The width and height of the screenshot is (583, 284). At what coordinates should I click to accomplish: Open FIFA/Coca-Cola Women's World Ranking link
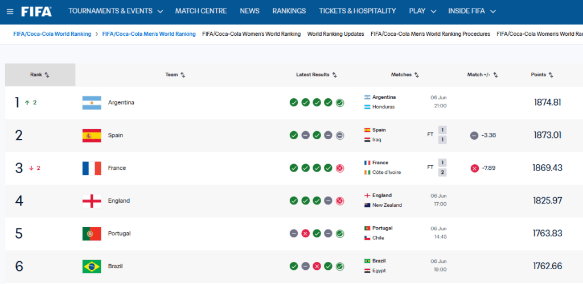point(251,34)
